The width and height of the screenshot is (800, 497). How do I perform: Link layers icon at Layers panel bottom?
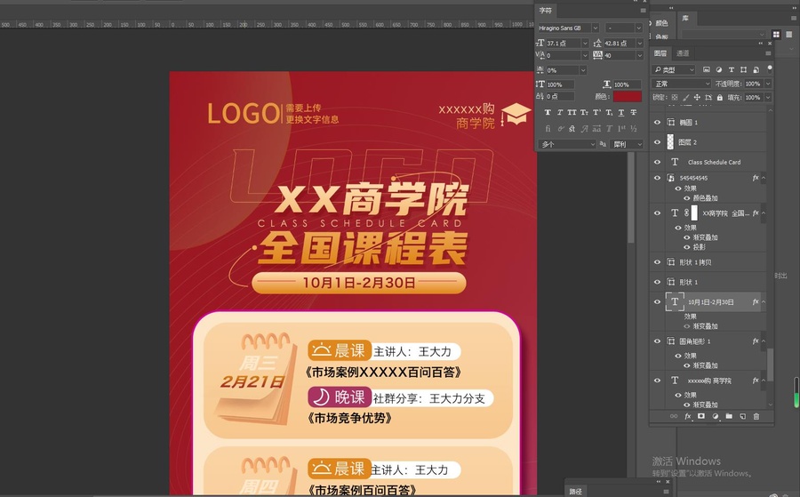tap(674, 416)
